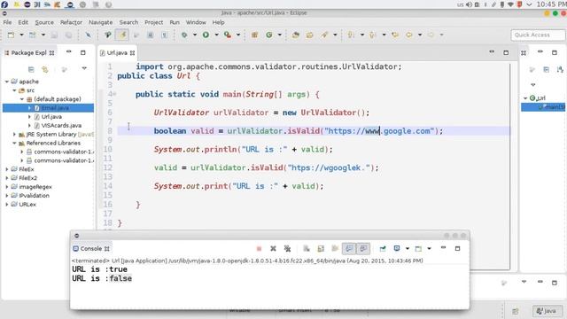This screenshot has width=567, height=319.
Task: Click the Open Task toolbar icon
Action: tap(310, 35)
